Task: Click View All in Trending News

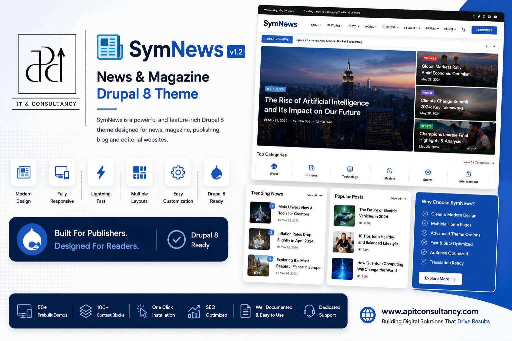Action: [315, 195]
